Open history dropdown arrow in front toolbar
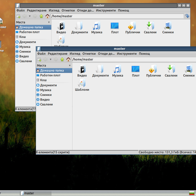Screen dimensions: 196x196 pos(50,59)
